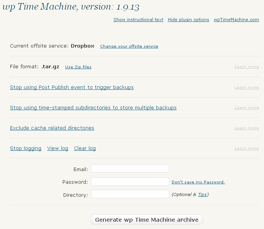Open the Tips link next to Directory
The image size is (264, 229).
202,194
